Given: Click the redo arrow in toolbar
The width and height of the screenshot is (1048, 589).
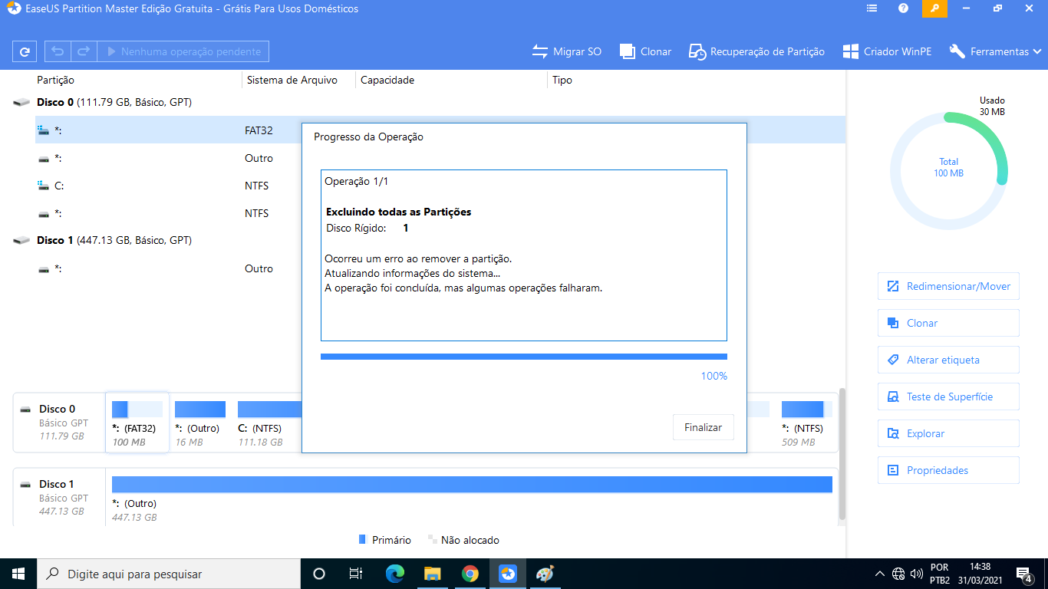Looking at the screenshot, I should click(x=84, y=51).
